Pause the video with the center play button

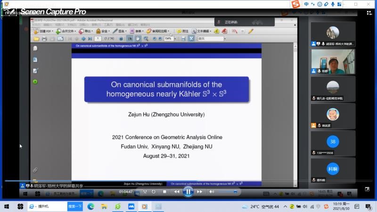[x=188, y=192]
